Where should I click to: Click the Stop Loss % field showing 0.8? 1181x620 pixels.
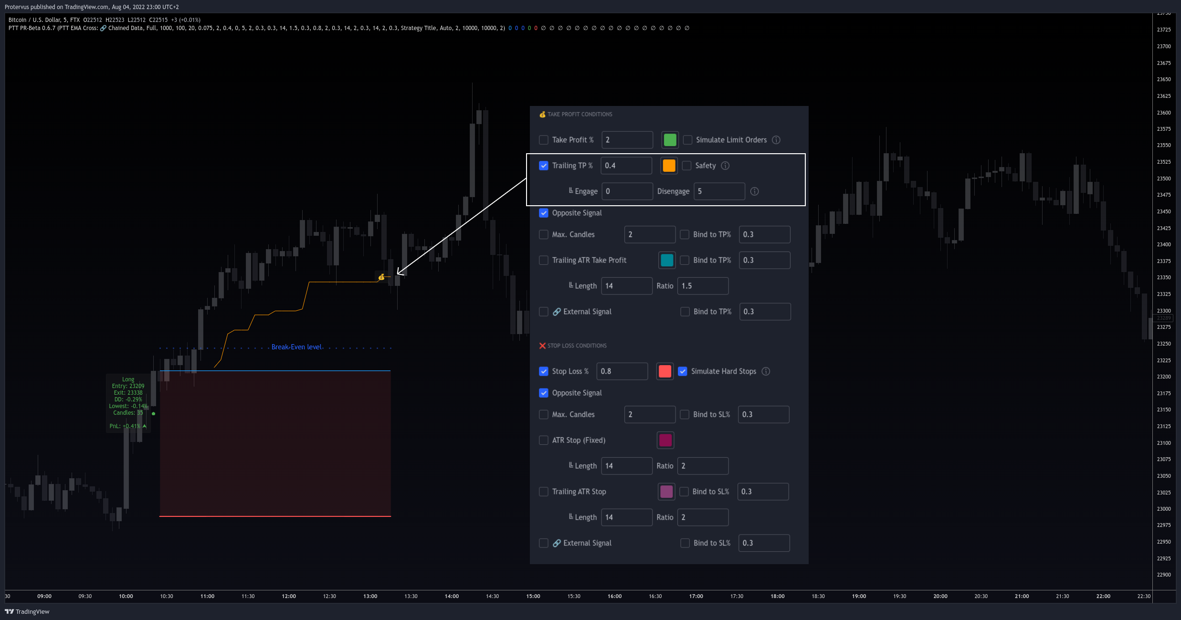(622, 371)
